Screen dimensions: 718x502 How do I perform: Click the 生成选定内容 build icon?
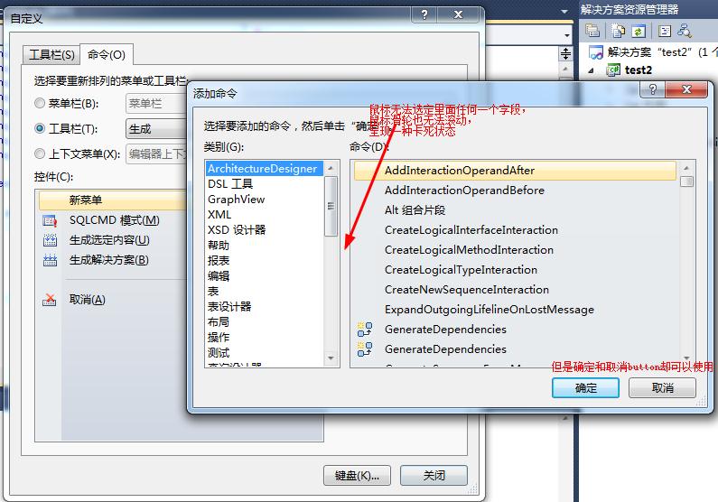[x=50, y=240]
